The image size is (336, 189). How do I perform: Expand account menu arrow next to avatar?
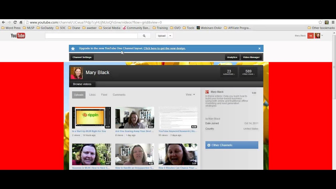coord(322,35)
